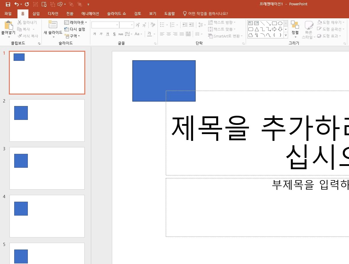
Task: Open the Layout (레이아웃) dropdown
Action: [75, 22]
